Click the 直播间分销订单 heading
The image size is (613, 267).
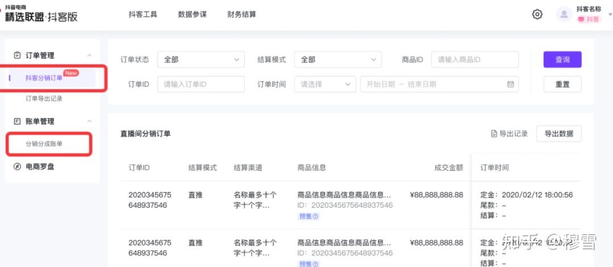pos(145,134)
